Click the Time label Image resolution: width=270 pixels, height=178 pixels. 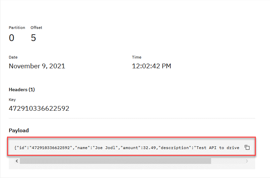coord(137,57)
